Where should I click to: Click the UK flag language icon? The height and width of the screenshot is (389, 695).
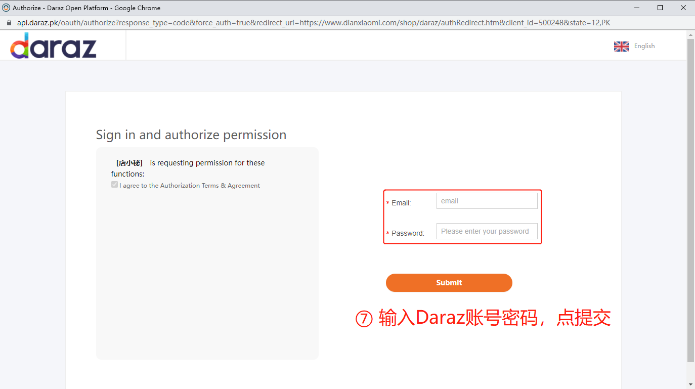[622, 46]
